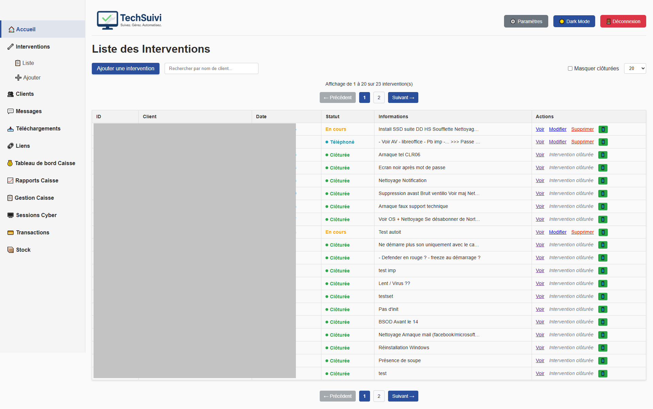Expand the Interventions sidebar section
The image size is (653, 409).
[33, 47]
